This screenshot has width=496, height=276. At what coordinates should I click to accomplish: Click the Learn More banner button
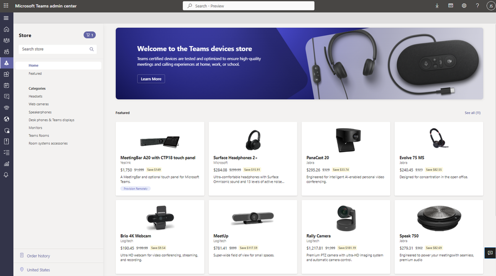pyautogui.click(x=151, y=79)
